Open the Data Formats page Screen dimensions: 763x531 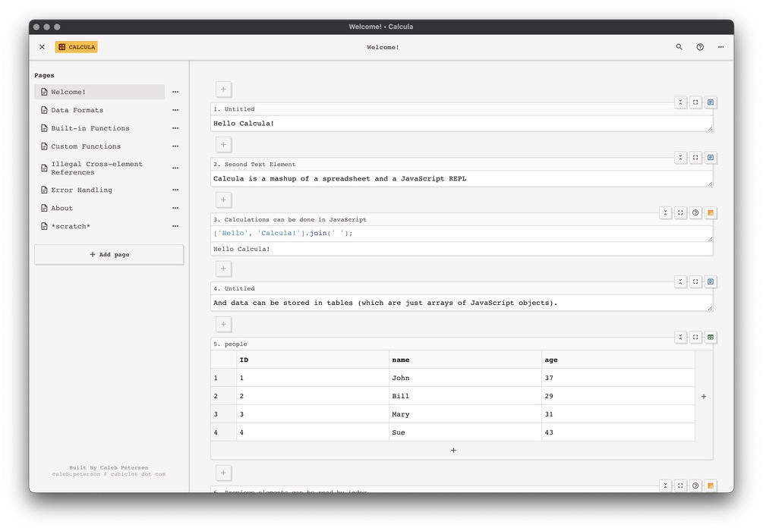[99, 110]
